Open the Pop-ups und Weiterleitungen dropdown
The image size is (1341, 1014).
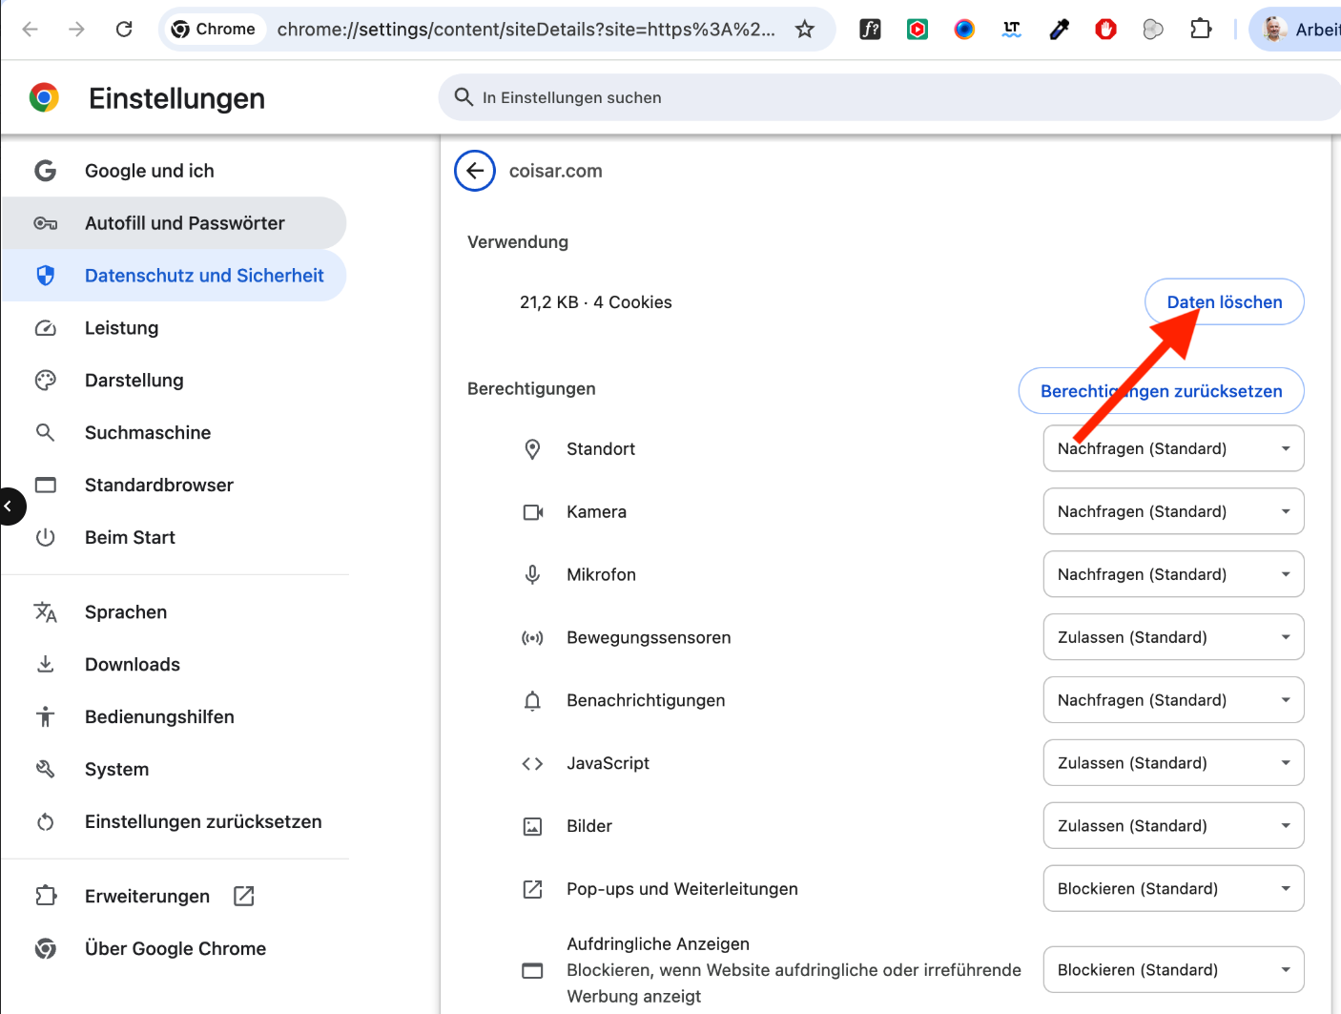point(1174,889)
